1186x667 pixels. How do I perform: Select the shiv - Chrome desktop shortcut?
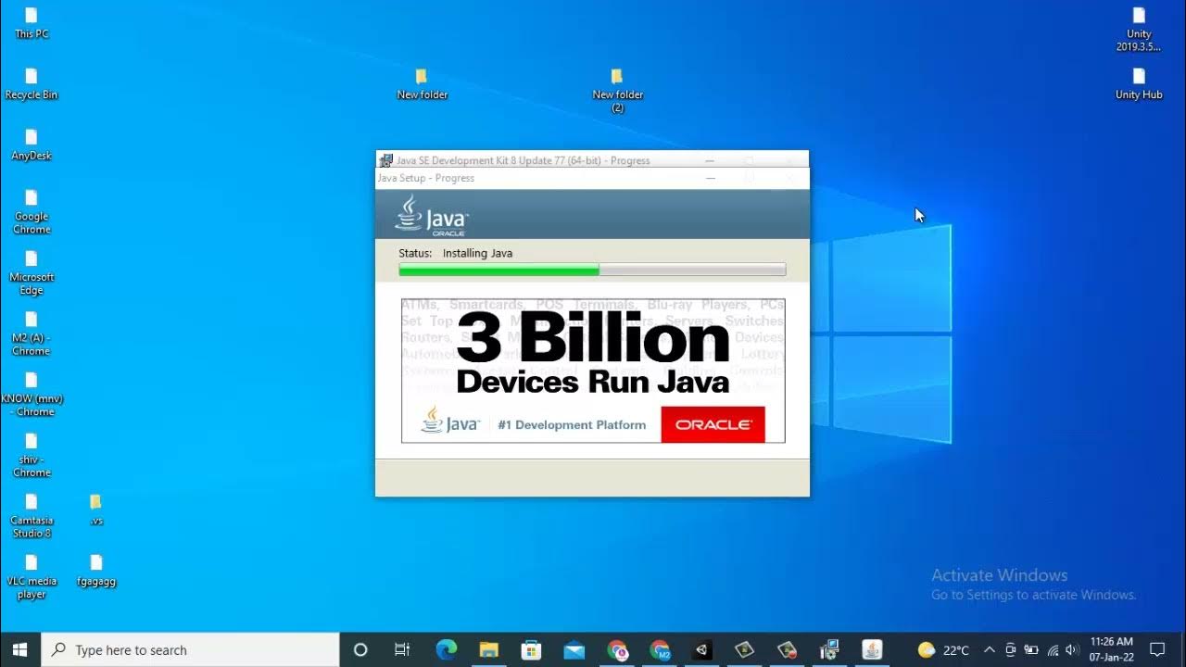click(32, 455)
